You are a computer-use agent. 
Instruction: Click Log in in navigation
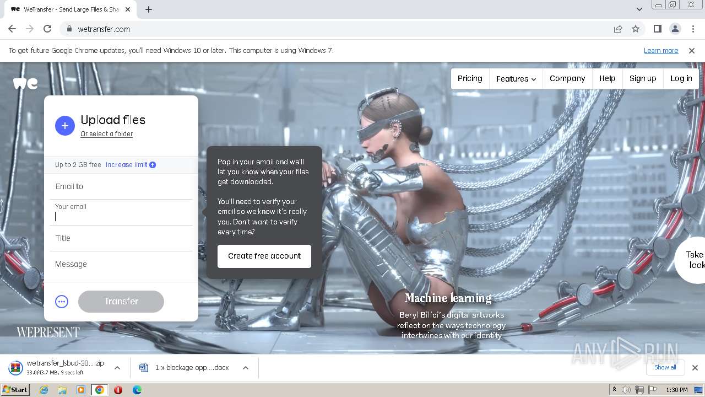point(681,79)
